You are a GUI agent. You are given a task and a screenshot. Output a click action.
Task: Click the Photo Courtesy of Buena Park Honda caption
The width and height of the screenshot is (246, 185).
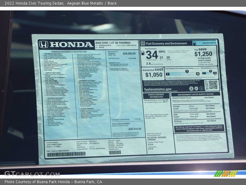[53, 182]
